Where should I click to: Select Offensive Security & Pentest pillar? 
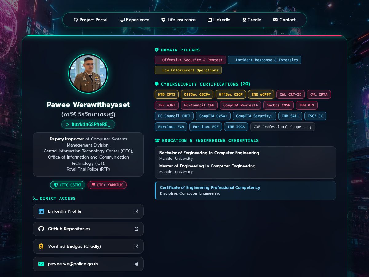[190, 60]
